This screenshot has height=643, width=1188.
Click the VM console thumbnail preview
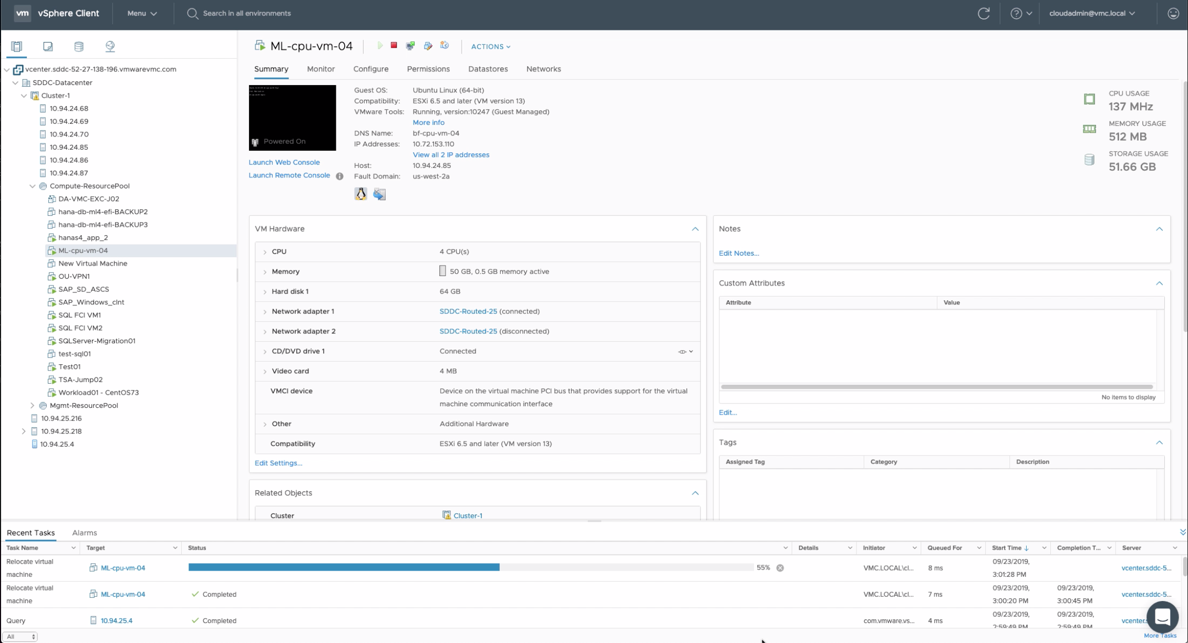tap(292, 118)
